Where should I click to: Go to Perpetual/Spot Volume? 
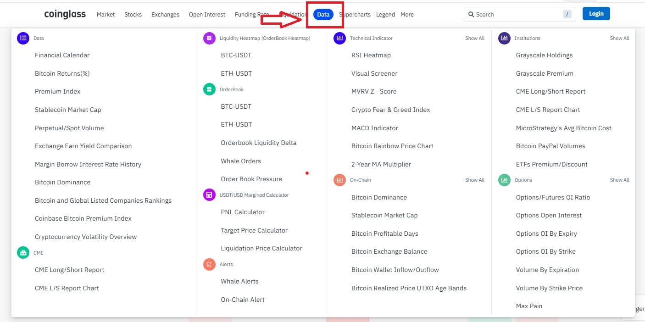(69, 128)
